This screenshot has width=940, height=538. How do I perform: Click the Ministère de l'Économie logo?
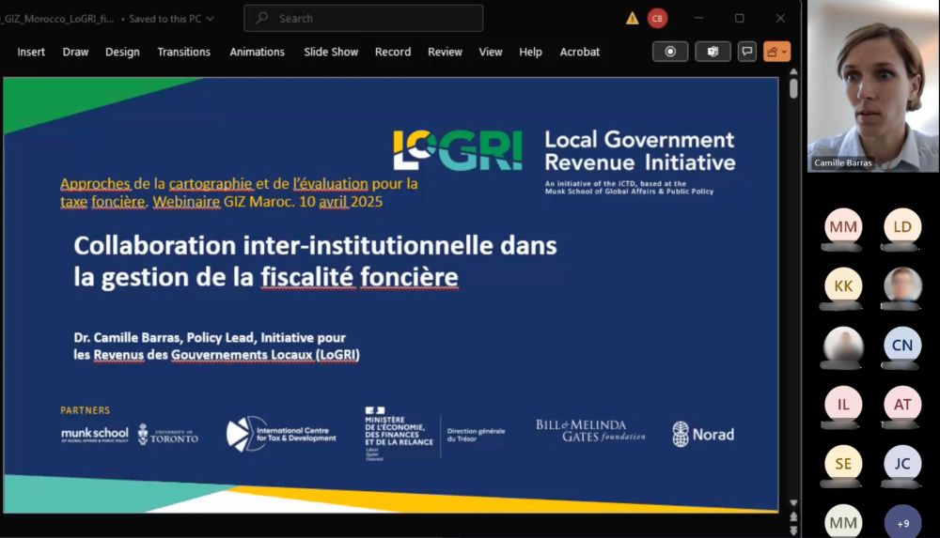tap(399, 434)
